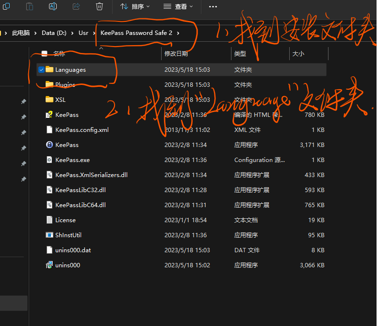The width and height of the screenshot is (378, 326).
Task: Click the 2023/1/1 18:54 date cell
Action: tap(185, 220)
